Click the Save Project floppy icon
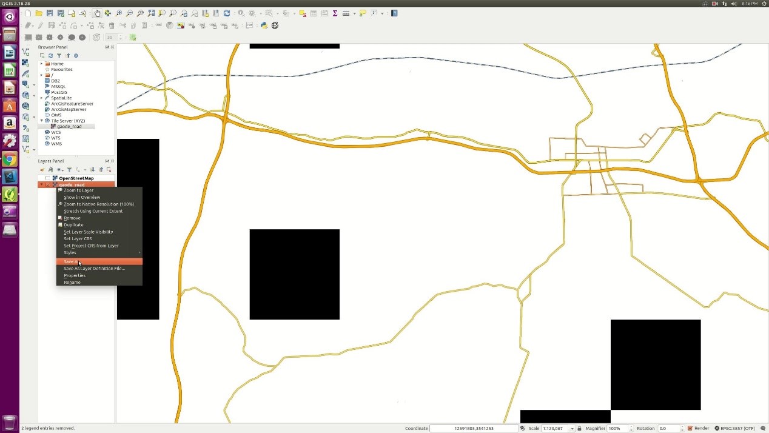 click(50, 13)
